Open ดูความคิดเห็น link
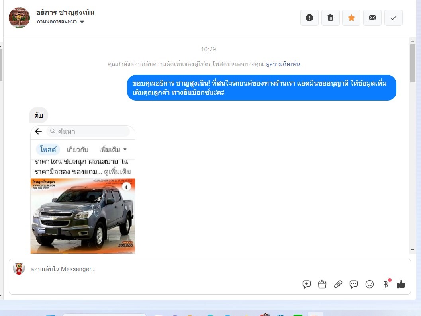This screenshot has width=421, height=316. (x=282, y=64)
